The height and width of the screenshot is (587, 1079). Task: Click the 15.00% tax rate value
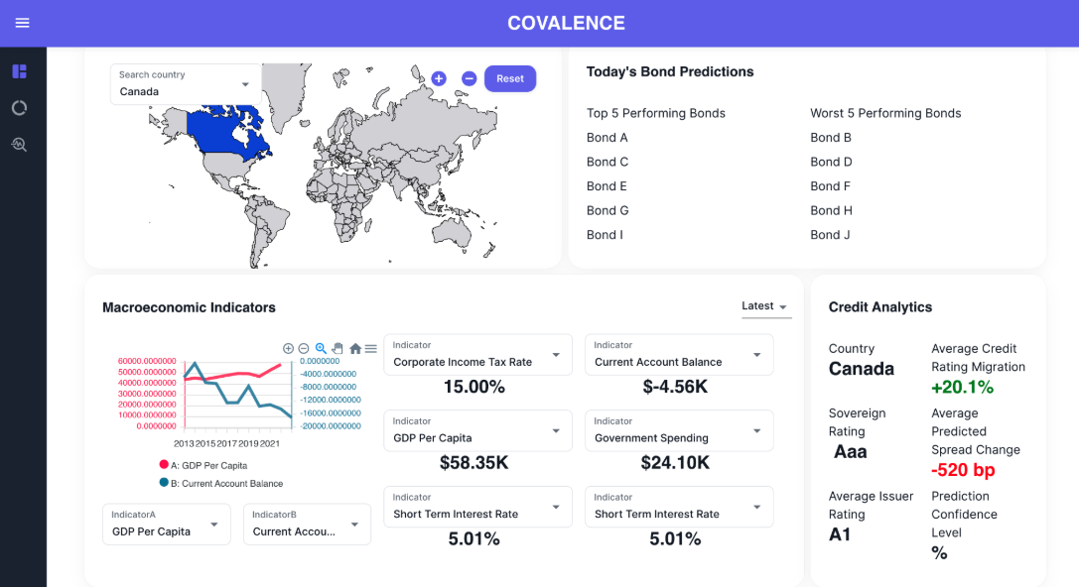tap(474, 387)
